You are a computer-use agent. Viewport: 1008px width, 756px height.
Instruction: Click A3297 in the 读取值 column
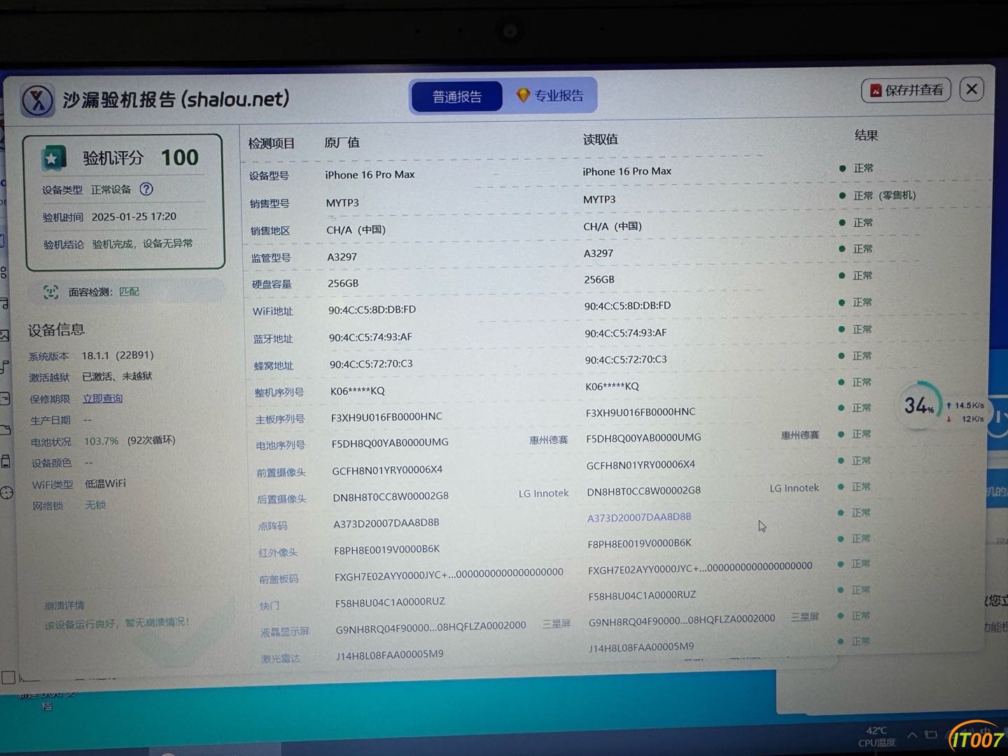(x=598, y=253)
